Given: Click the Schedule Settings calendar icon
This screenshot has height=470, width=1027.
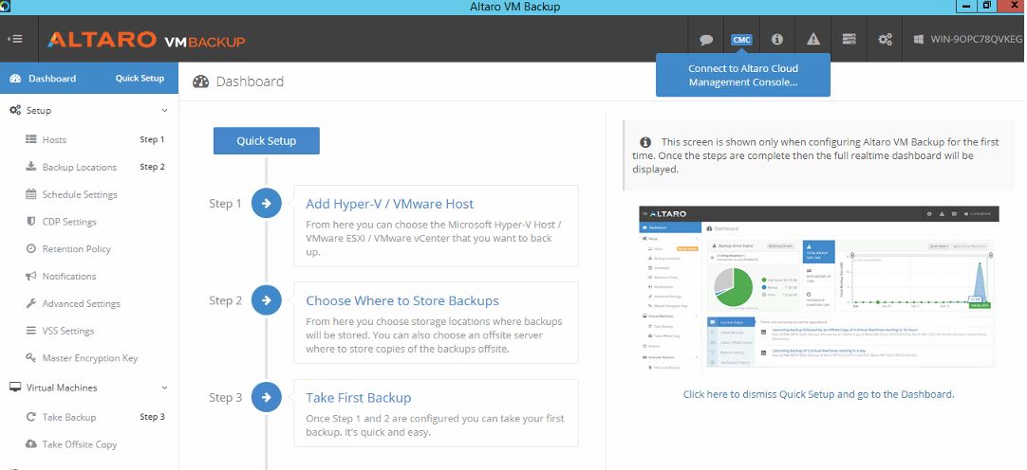Looking at the screenshot, I should pyautogui.click(x=30, y=194).
